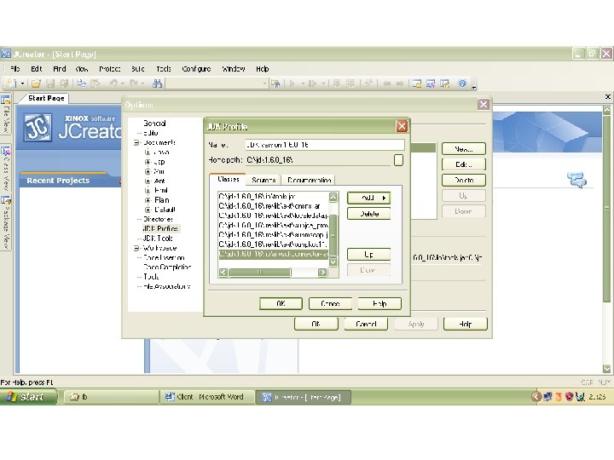
Task: Expand the Default tree node
Action: 148,210
